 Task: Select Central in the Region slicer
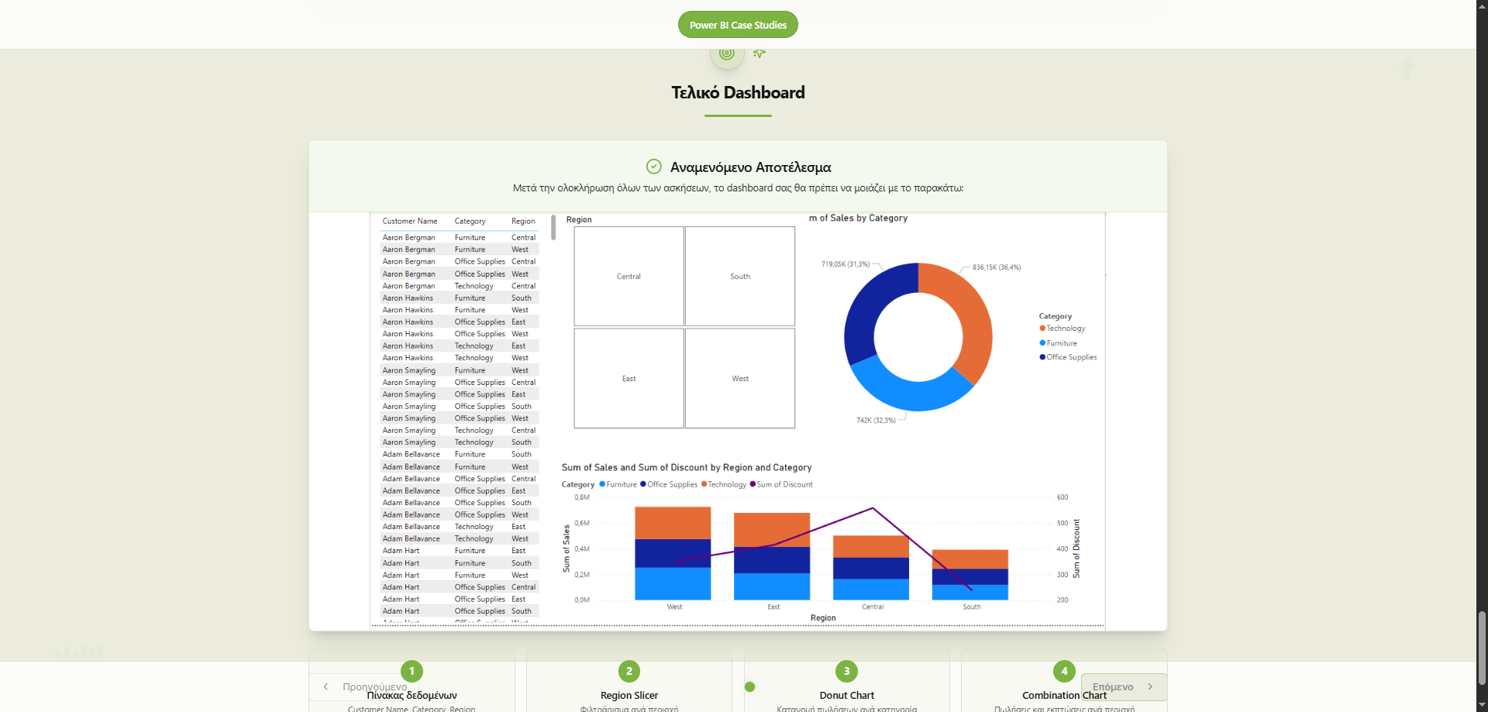coord(629,276)
